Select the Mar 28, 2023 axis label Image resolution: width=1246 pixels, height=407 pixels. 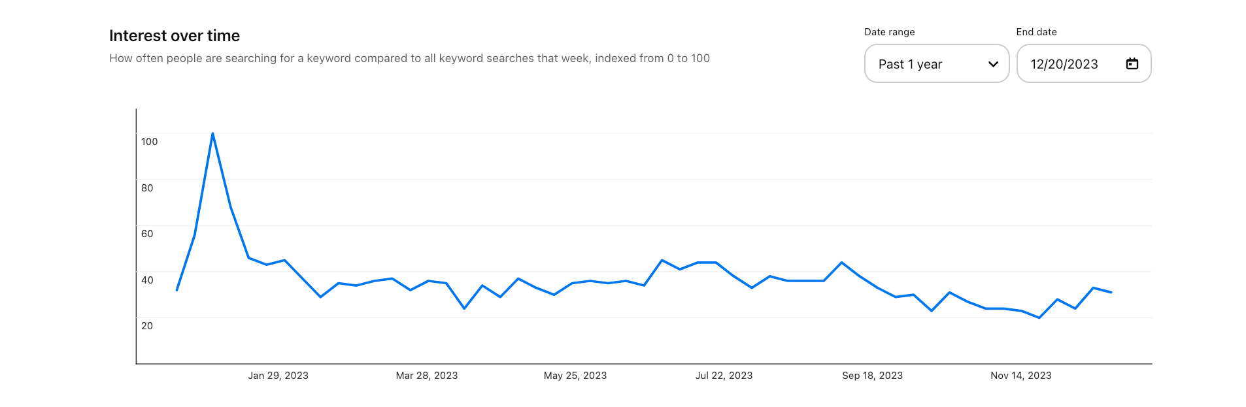426,376
